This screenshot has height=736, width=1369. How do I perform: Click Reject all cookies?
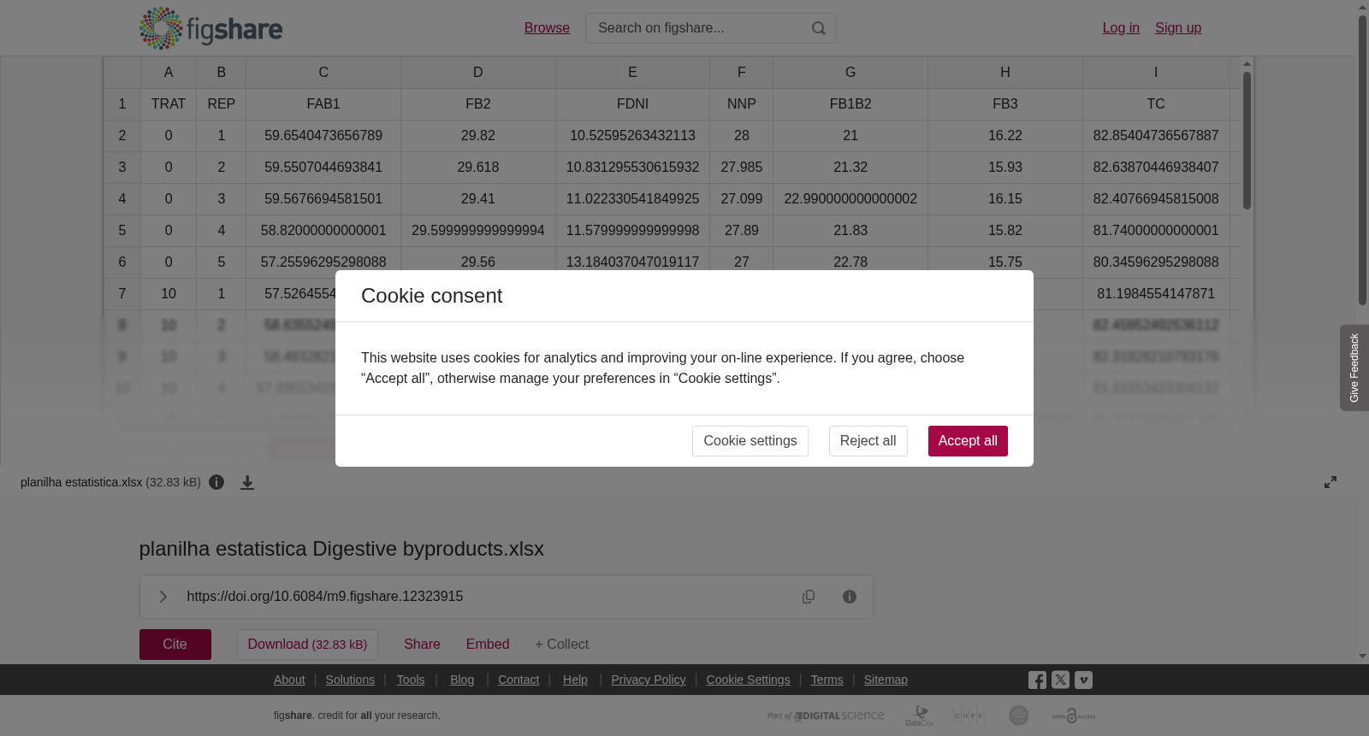868,441
